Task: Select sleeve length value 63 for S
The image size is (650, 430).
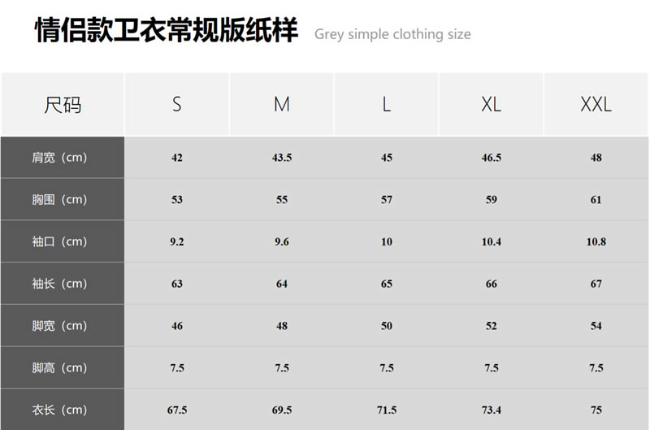Action: (177, 284)
